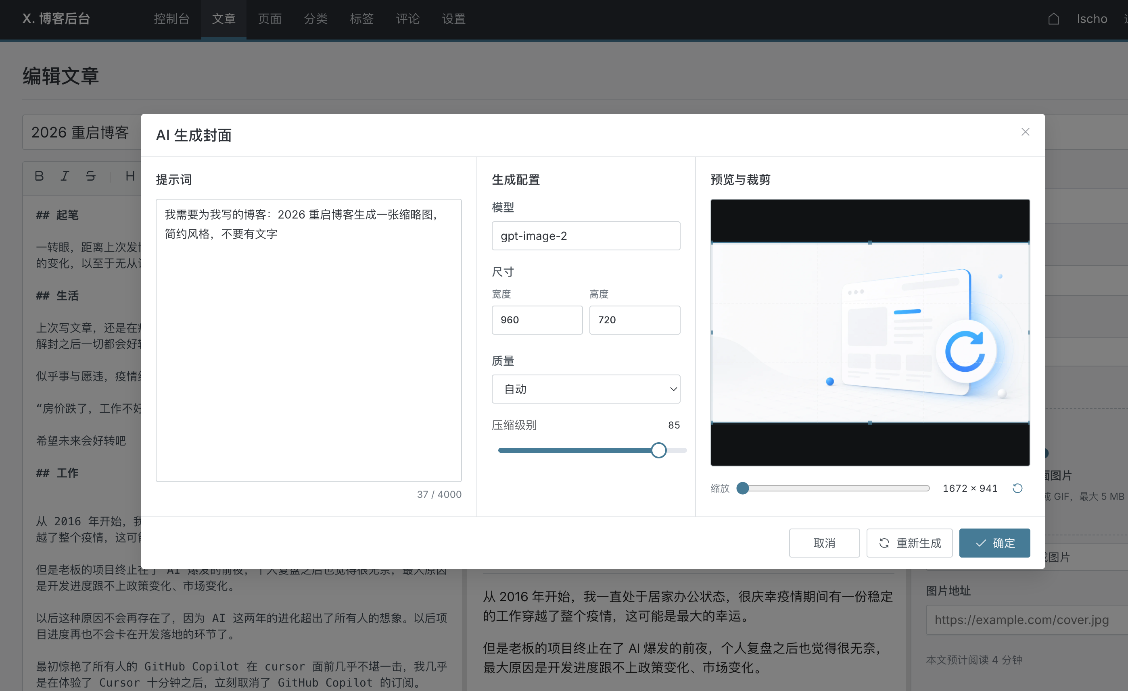Click the article title field 2026 重启博客
This screenshot has width=1128, height=691.
point(81,132)
